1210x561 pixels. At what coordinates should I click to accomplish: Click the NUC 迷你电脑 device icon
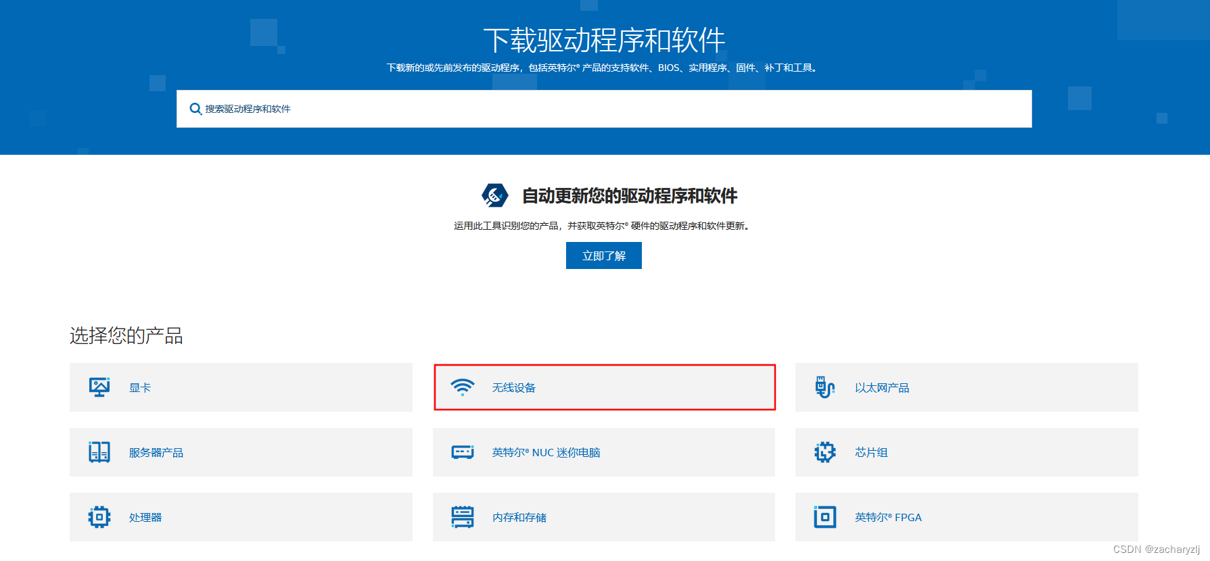pos(463,452)
